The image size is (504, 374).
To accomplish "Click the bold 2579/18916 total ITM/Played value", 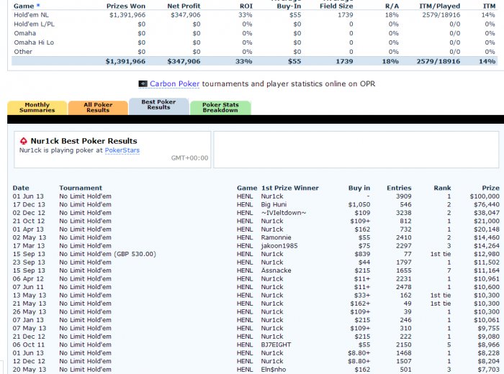I will click(x=438, y=61).
